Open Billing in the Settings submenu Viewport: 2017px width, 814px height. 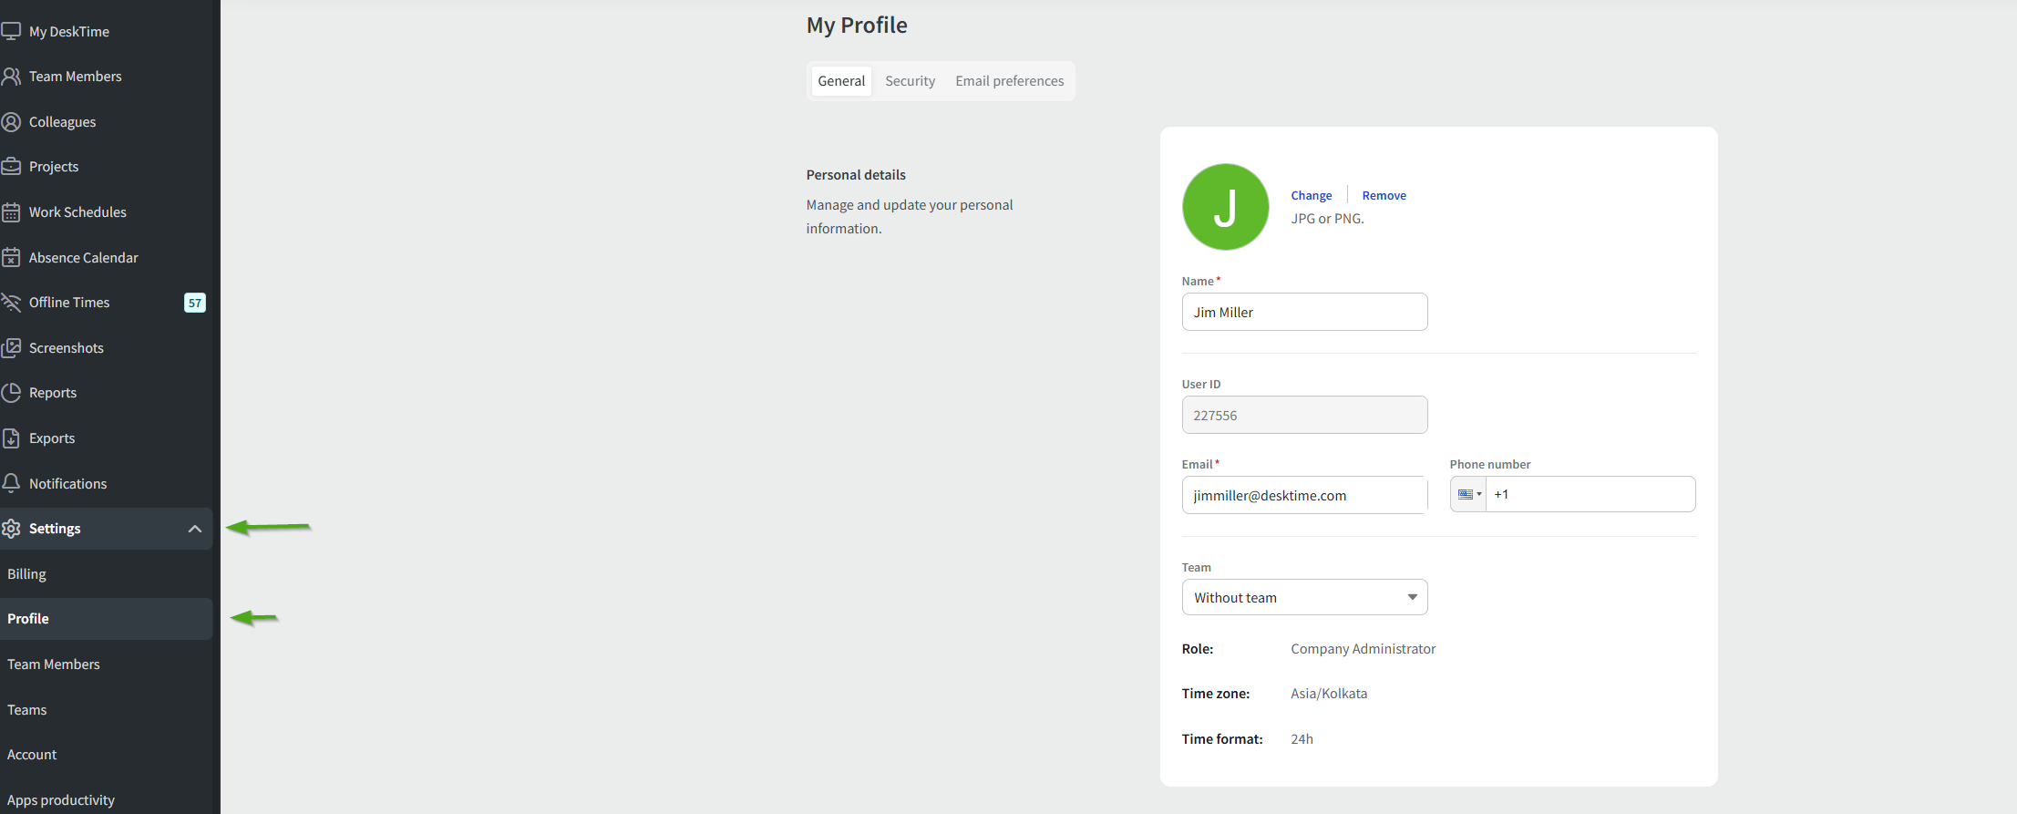pyautogui.click(x=27, y=574)
